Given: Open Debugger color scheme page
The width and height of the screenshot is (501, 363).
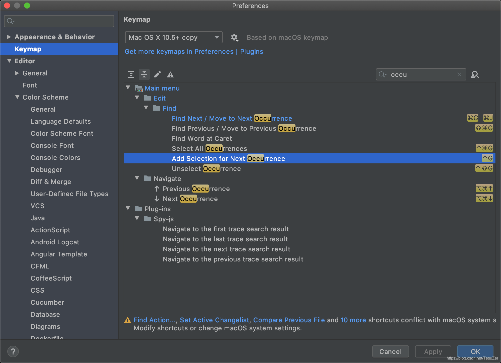Looking at the screenshot, I should coord(46,170).
